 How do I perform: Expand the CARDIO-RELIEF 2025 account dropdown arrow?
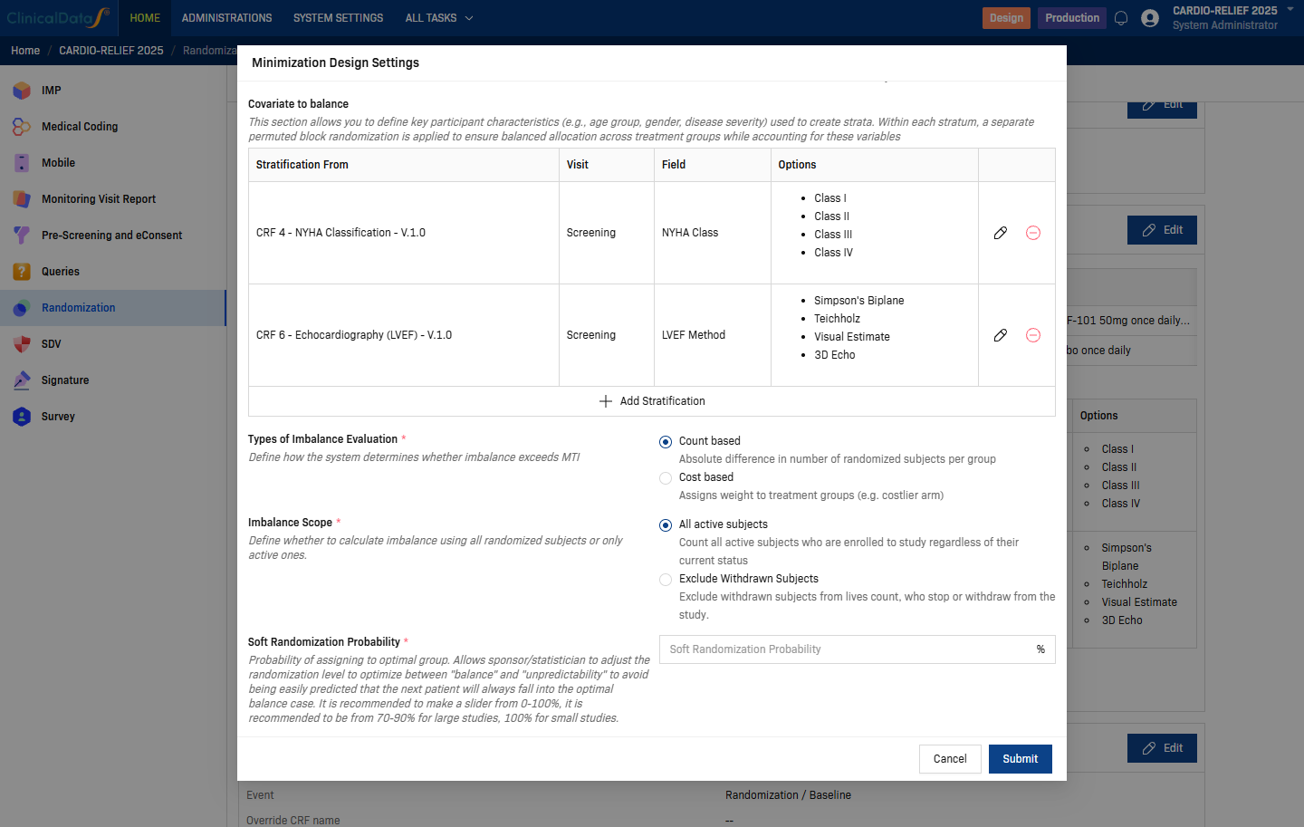(x=1290, y=10)
